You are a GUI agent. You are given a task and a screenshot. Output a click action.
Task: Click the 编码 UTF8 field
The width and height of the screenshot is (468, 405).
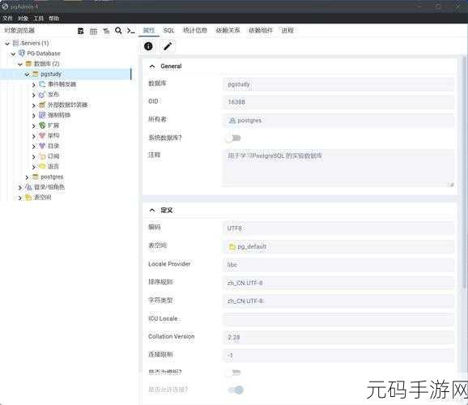pyautogui.click(x=338, y=228)
